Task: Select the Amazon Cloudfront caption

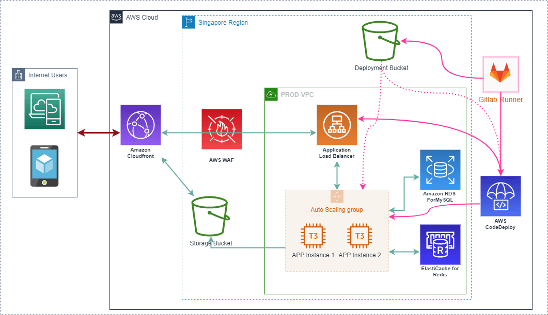Action: [140, 153]
